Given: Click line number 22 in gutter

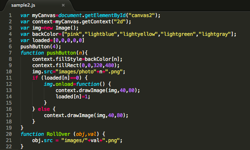Looking at the screenshot, I should point(9,147).
